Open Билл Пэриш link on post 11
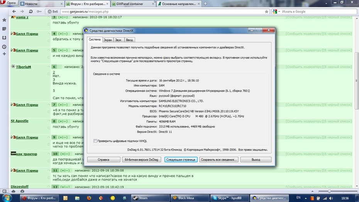359x202 pixels. tap(27, 170)
